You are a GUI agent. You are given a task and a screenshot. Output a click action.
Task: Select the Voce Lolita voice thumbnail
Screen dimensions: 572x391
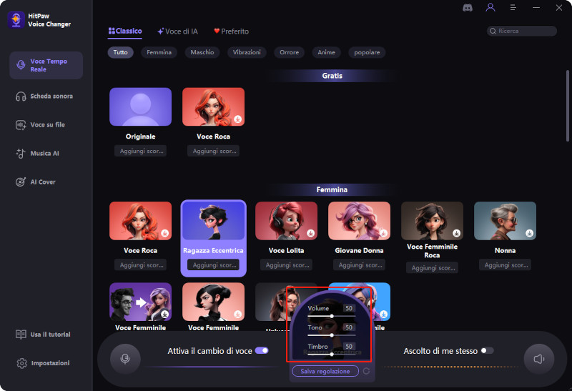pyautogui.click(x=287, y=221)
